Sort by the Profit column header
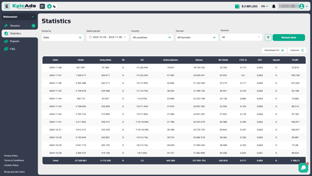 tap(295, 60)
